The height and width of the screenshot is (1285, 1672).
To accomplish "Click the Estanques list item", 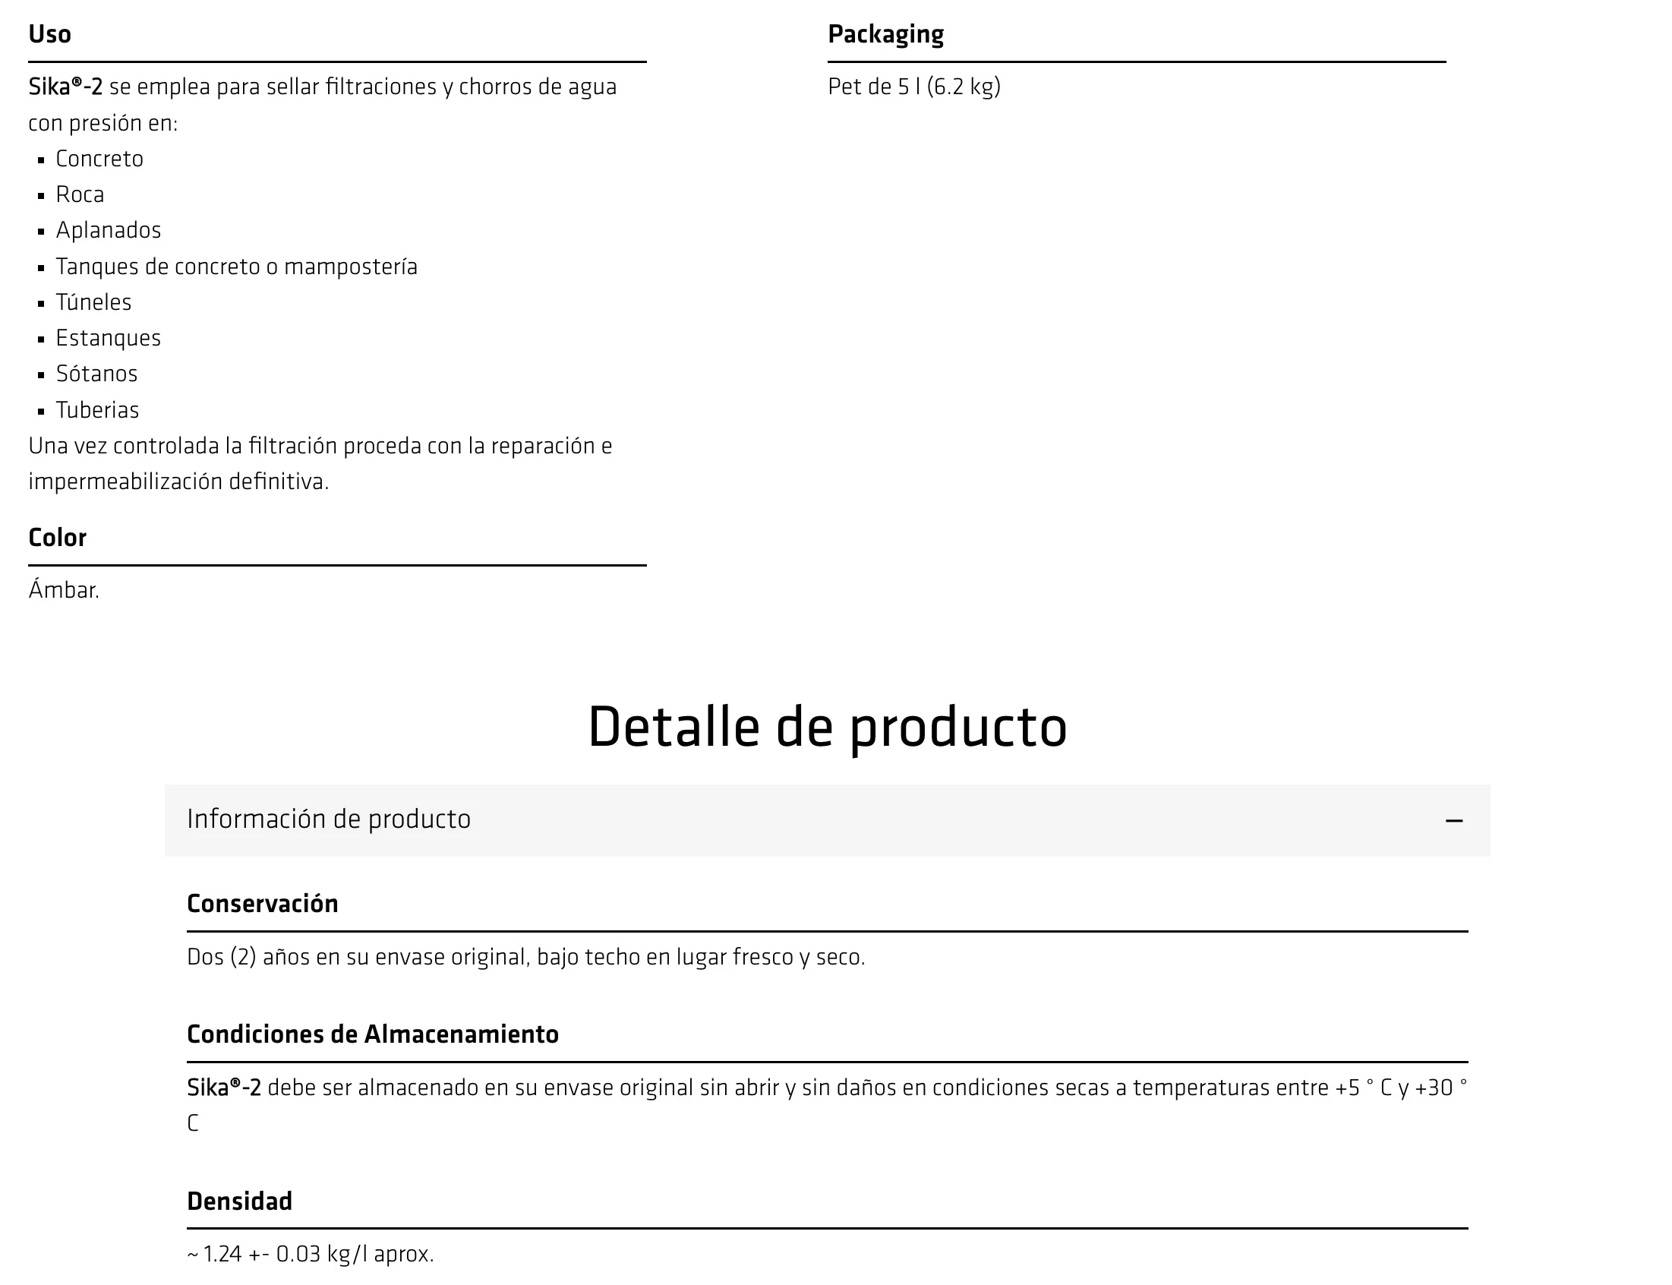I will pyautogui.click(x=108, y=338).
